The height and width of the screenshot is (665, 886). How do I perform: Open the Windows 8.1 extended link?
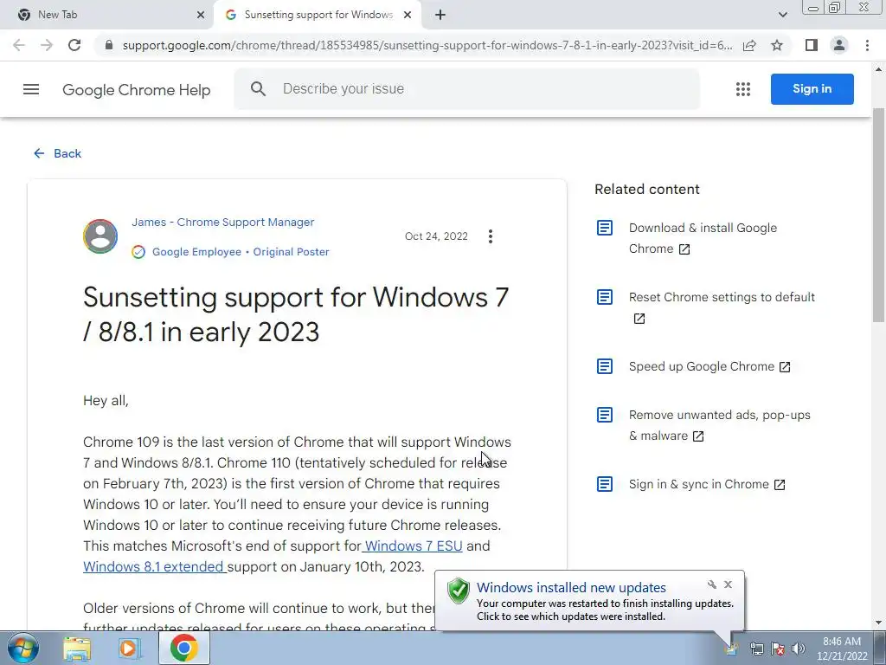coord(154,566)
